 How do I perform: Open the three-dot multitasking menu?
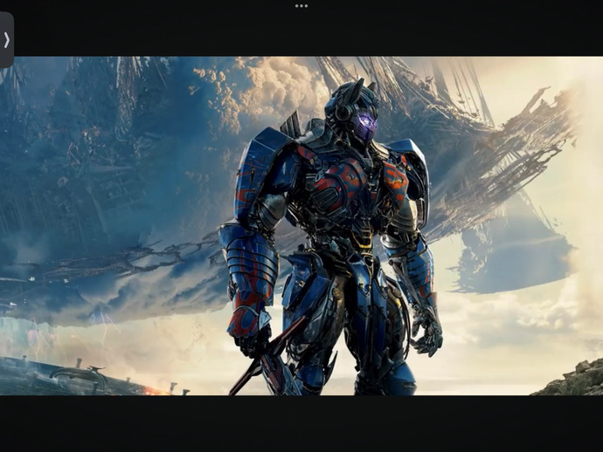point(301,6)
